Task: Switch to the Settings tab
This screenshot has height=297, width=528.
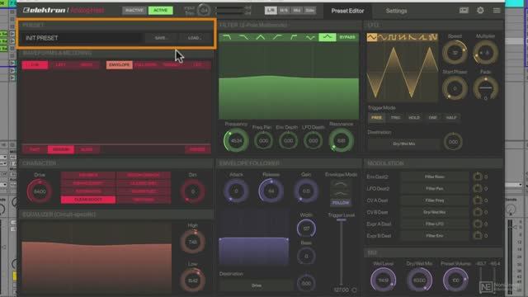Action: tap(396, 11)
